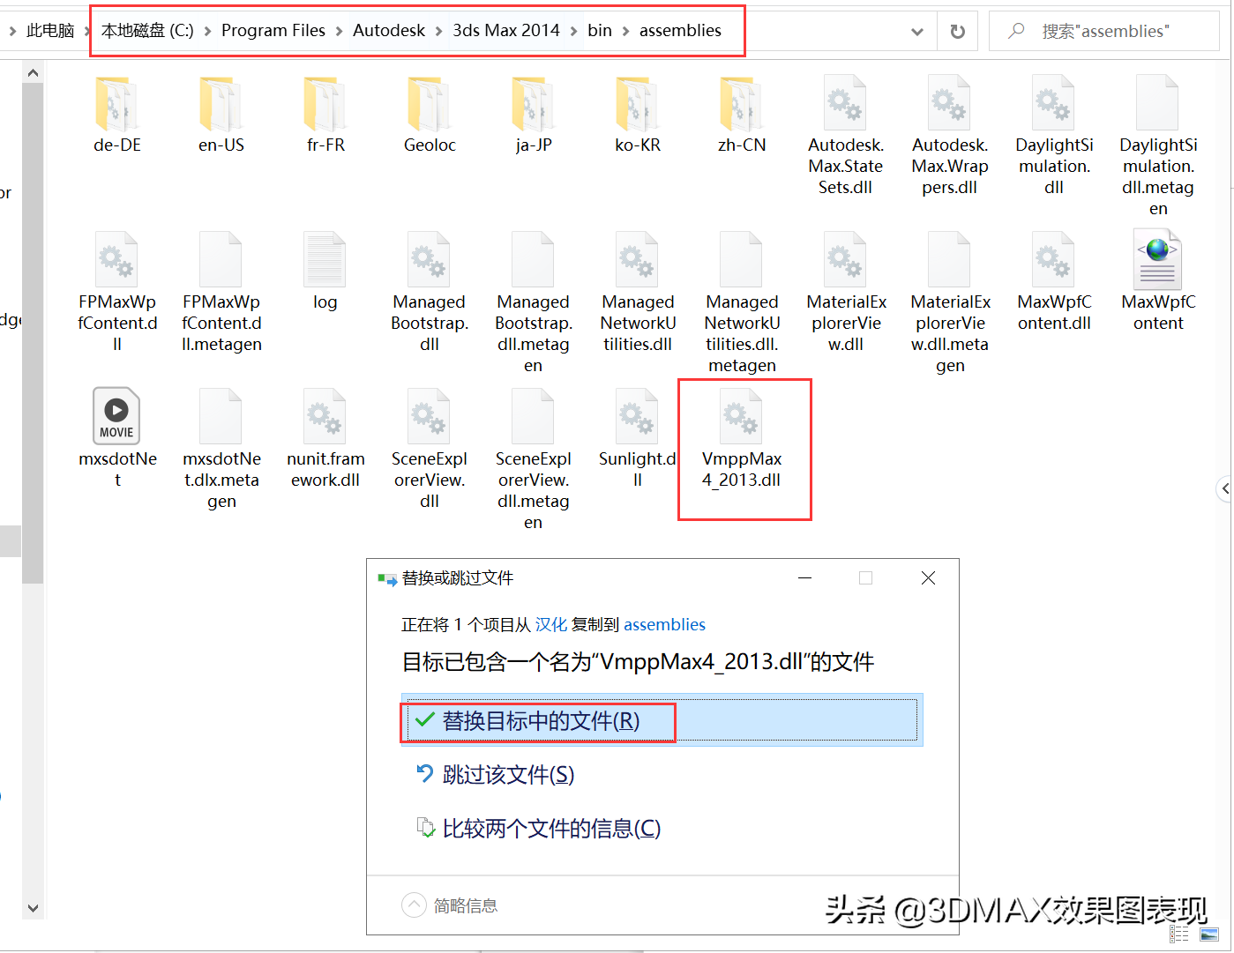Click the address bar refresh button
Image resolution: width=1234 pixels, height=953 pixels.
957,30
